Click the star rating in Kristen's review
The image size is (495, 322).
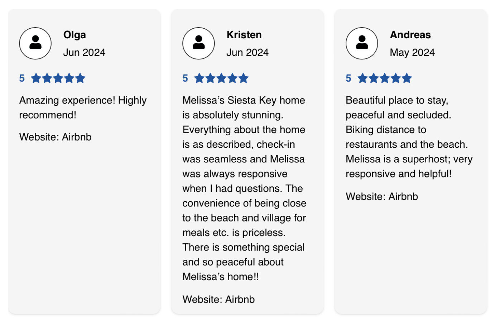coord(221,78)
